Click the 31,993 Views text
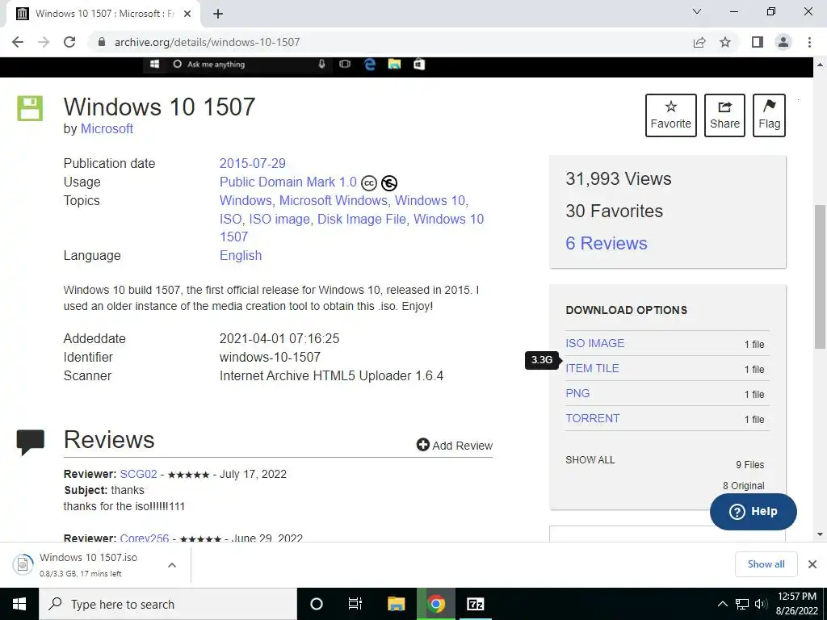 point(618,178)
